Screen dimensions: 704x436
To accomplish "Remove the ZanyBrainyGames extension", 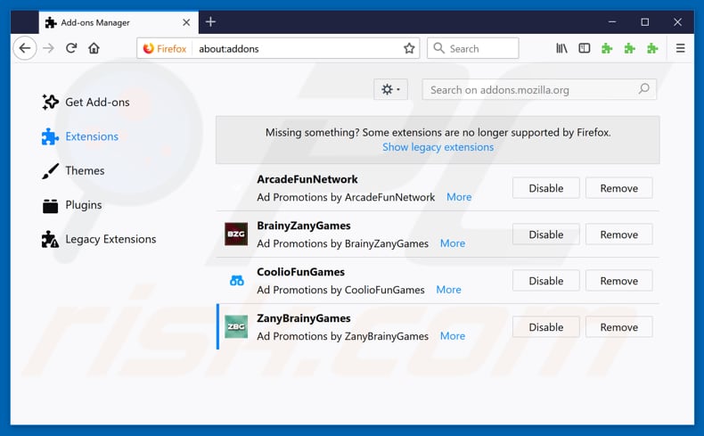I will (x=618, y=327).
